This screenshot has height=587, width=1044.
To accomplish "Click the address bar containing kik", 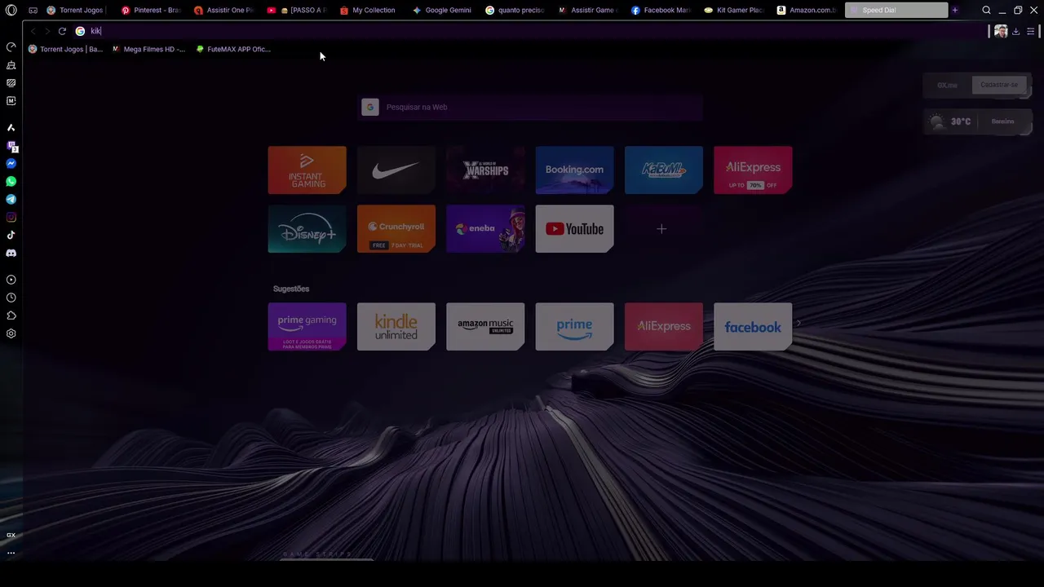I will pos(530,31).
